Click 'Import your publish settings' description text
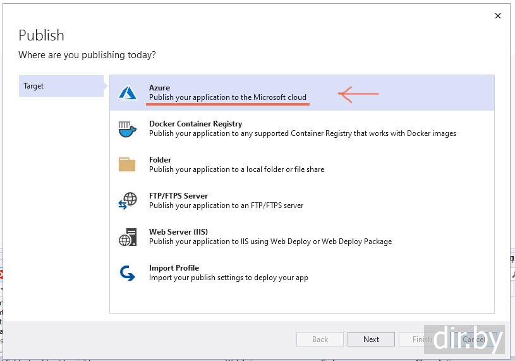 (x=228, y=278)
